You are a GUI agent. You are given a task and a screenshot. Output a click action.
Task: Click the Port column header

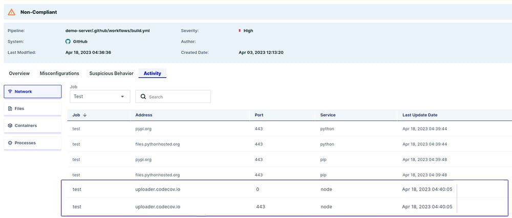[259, 115]
